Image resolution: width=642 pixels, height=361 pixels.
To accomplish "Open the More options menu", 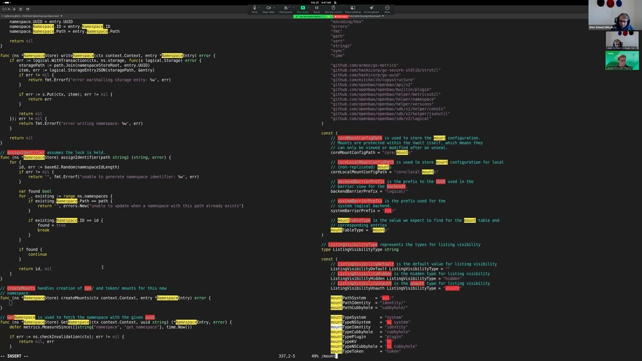I will [x=387, y=9].
